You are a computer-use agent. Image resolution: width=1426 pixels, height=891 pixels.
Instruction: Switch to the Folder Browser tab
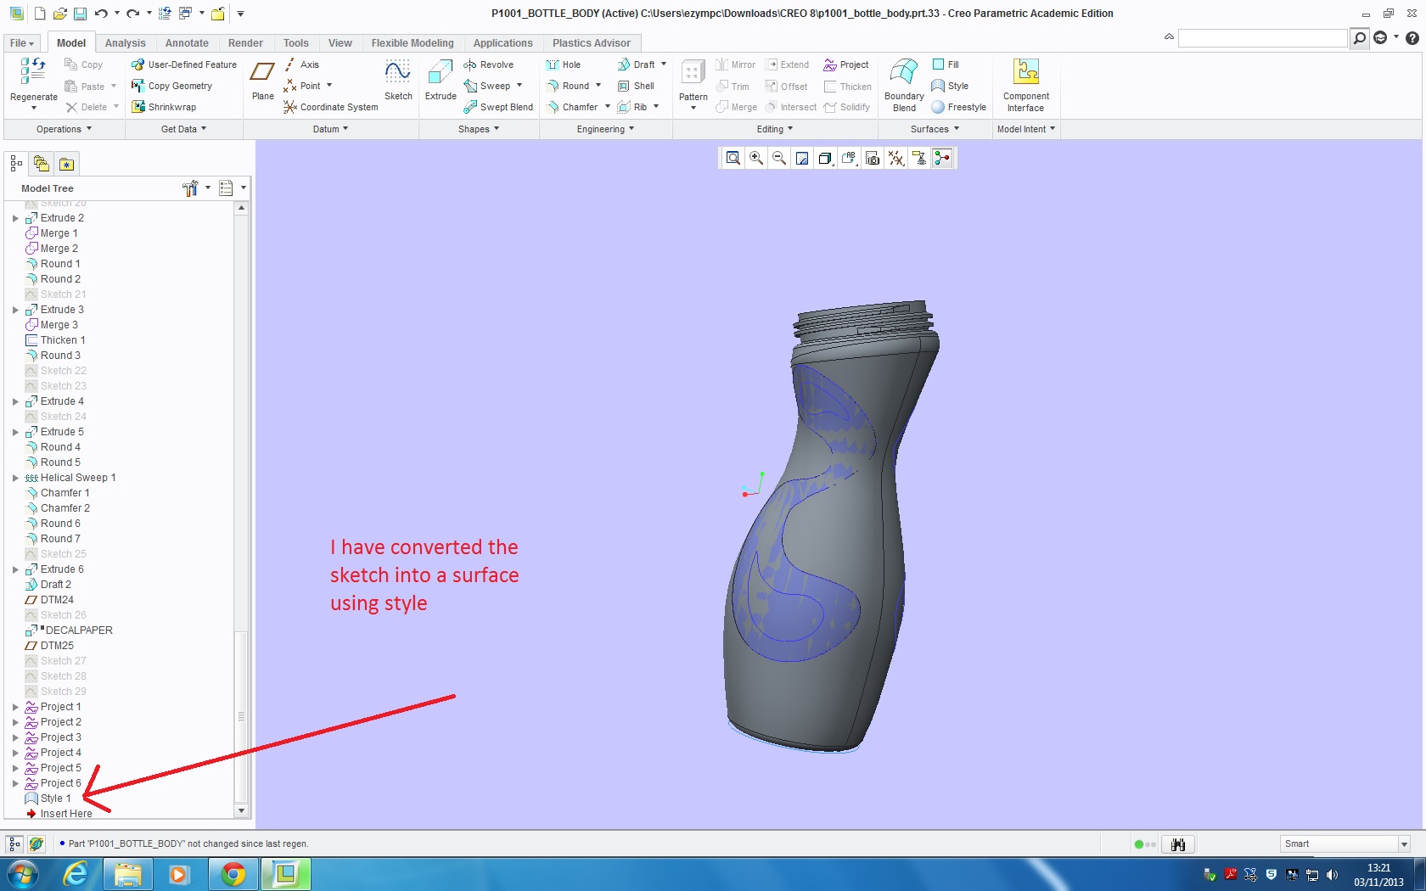pyautogui.click(x=42, y=164)
